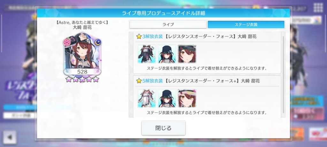
Task: Click the costume list vertical scrollbar
Action: coord(283,75)
